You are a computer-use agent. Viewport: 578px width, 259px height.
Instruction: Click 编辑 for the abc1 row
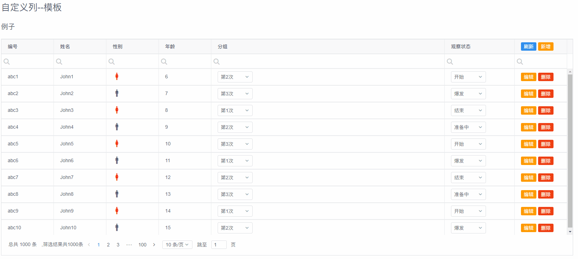529,77
